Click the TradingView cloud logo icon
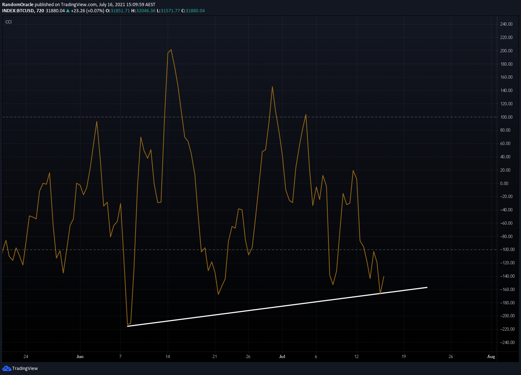Screen dimensions: 521x375 [6, 368]
